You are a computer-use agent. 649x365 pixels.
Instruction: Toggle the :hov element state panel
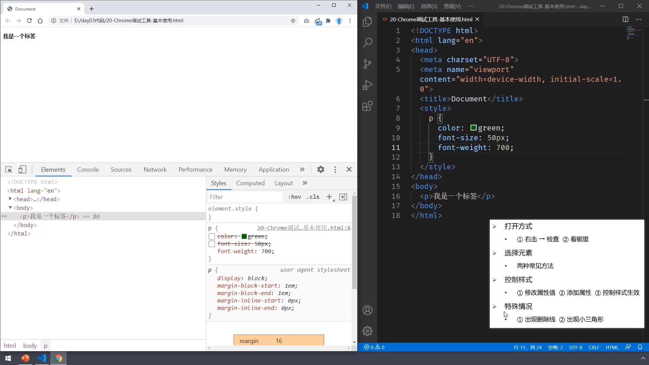point(294,197)
